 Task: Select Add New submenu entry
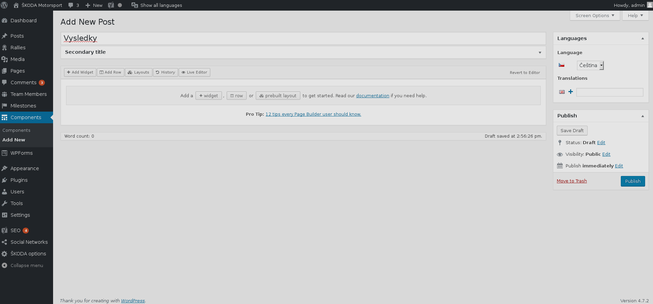(14, 140)
